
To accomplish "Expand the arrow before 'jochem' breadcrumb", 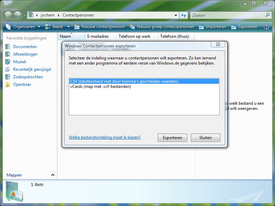I will pyautogui.click(x=37, y=15).
